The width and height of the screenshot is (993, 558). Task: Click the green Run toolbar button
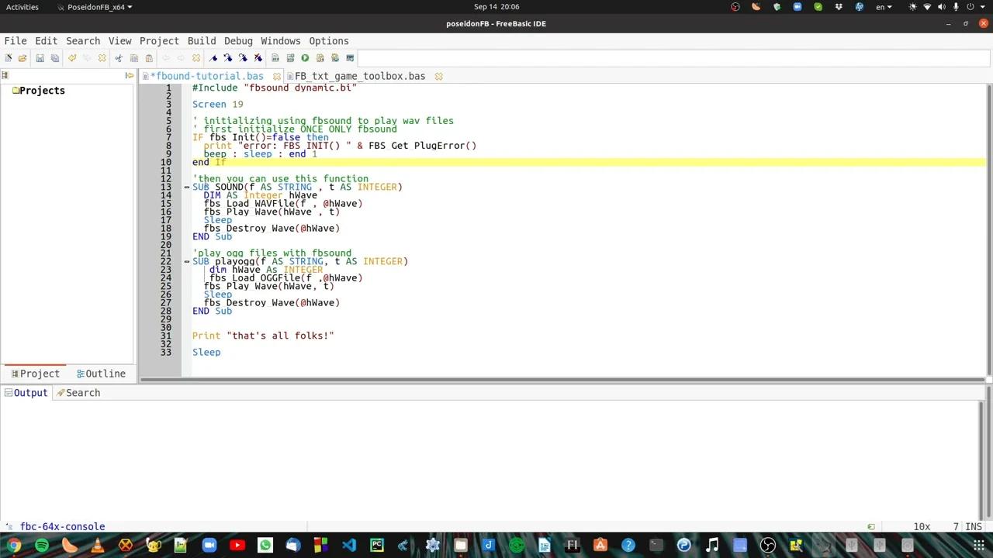point(305,58)
